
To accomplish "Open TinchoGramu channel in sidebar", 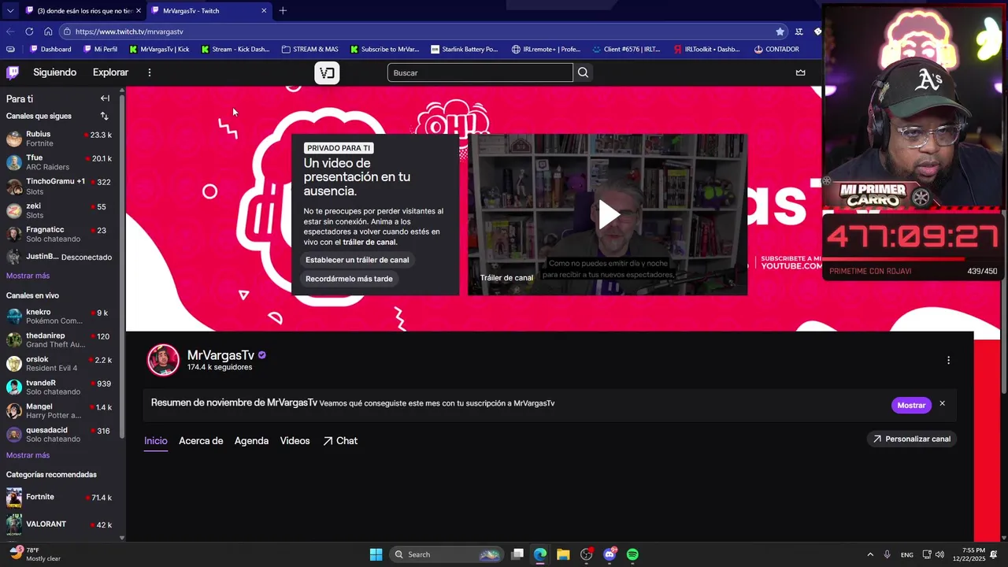I will click(x=61, y=186).
